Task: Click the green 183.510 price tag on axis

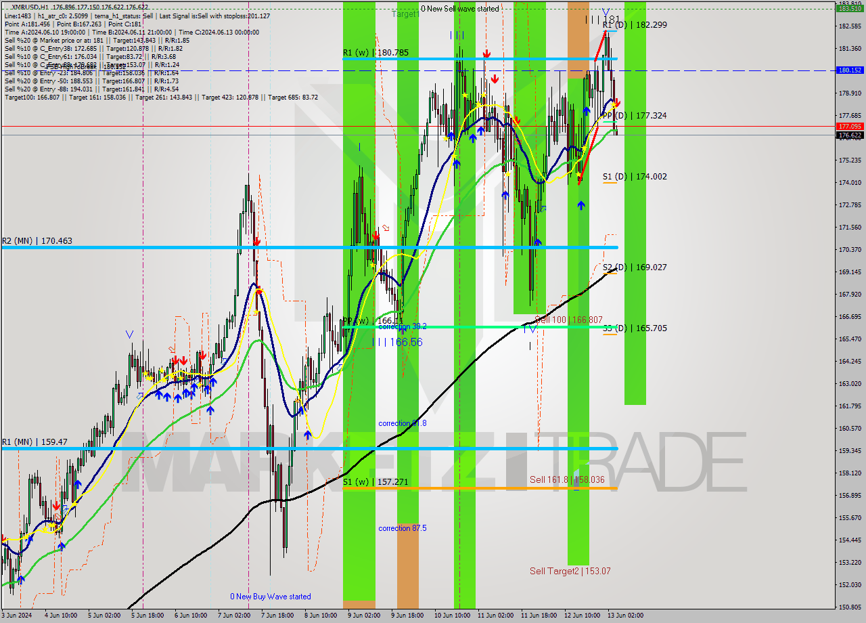Action: coord(850,9)
